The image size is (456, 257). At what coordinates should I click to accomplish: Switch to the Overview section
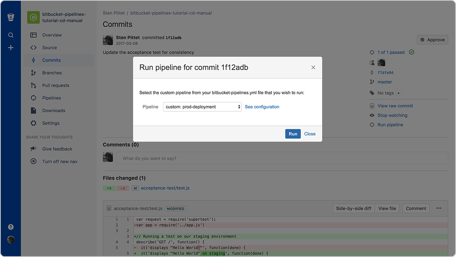click(x=52, y=35)
